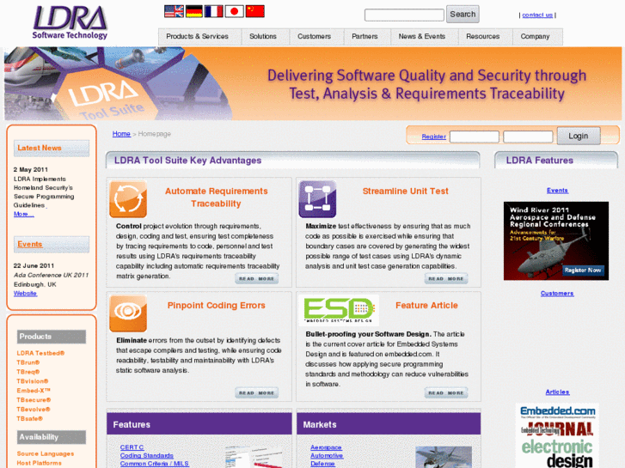
Task: Click the Search button
Action: point(463,15)
